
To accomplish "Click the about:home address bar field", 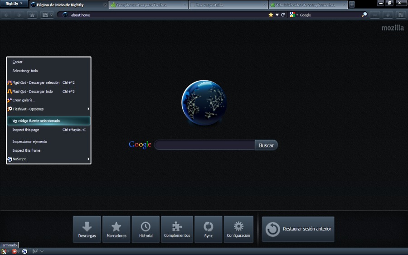I will click(x=166, y=15).
